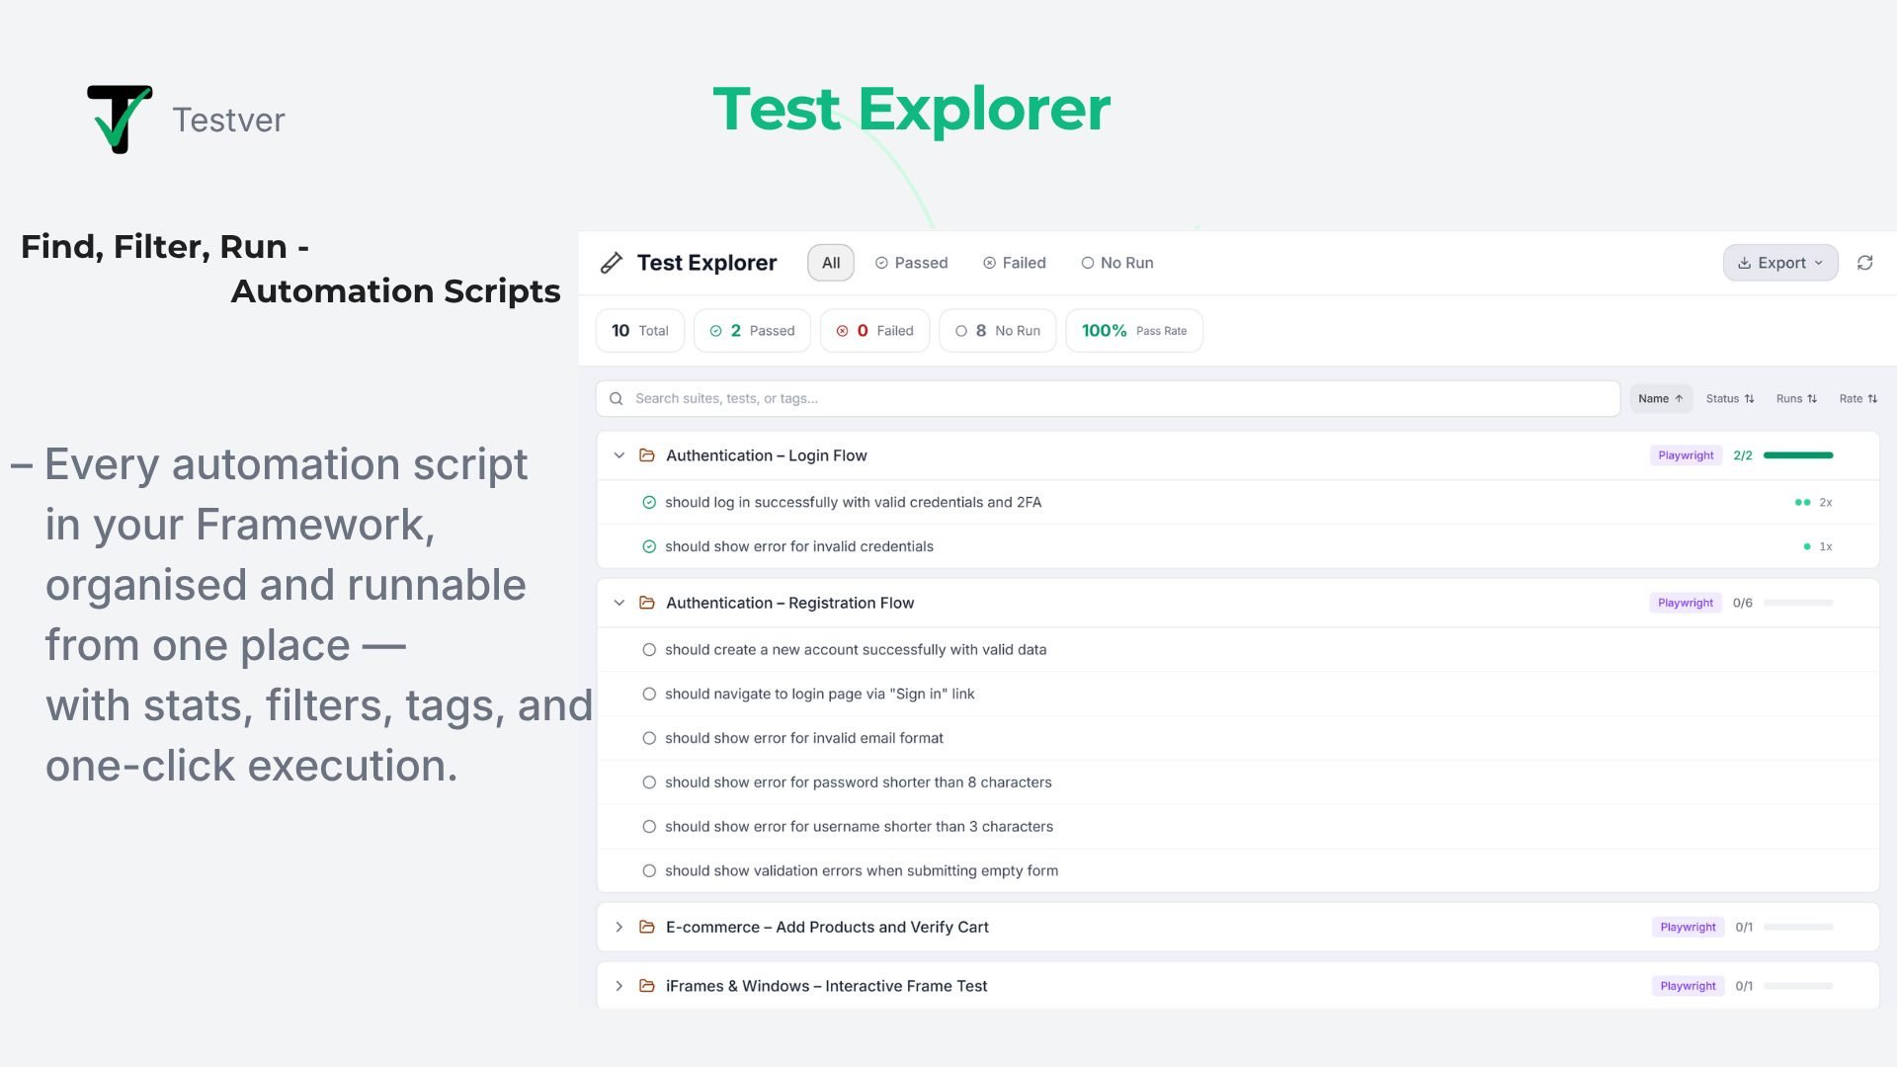Sort the list by Runs
This screenshot has width=1897, height=1067.
(1796, 399)
